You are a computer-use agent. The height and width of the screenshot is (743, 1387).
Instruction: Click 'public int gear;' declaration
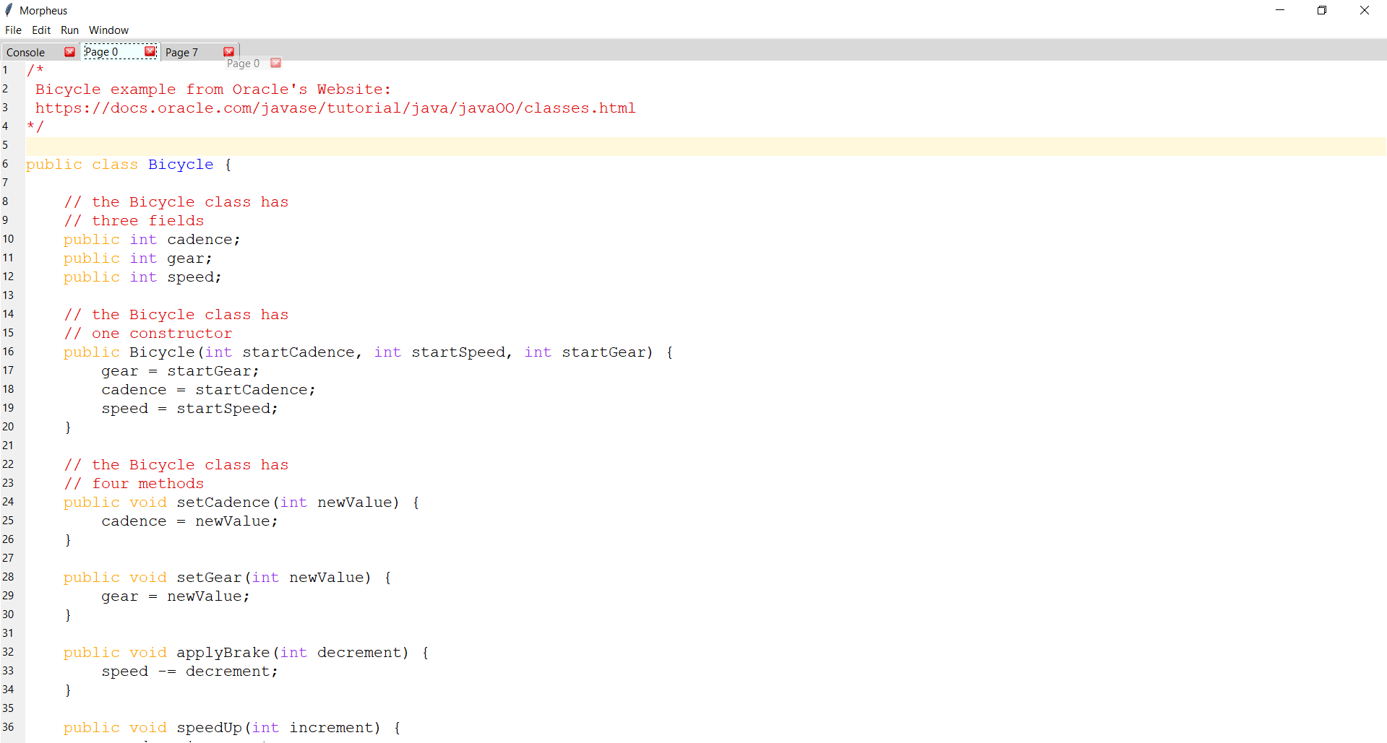pyautogui.click(x=138, y=258)
